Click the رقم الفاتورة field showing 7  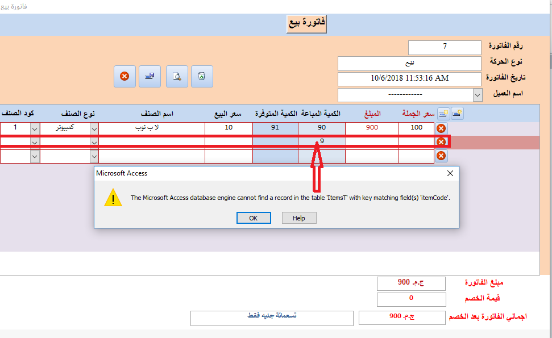tap(445, 47)
